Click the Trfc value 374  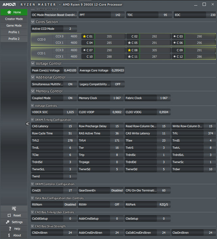pyautogui.click(x=210, y=133)
